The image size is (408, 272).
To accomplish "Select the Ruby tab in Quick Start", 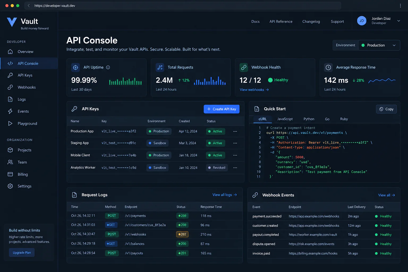I will pos(344,119).
